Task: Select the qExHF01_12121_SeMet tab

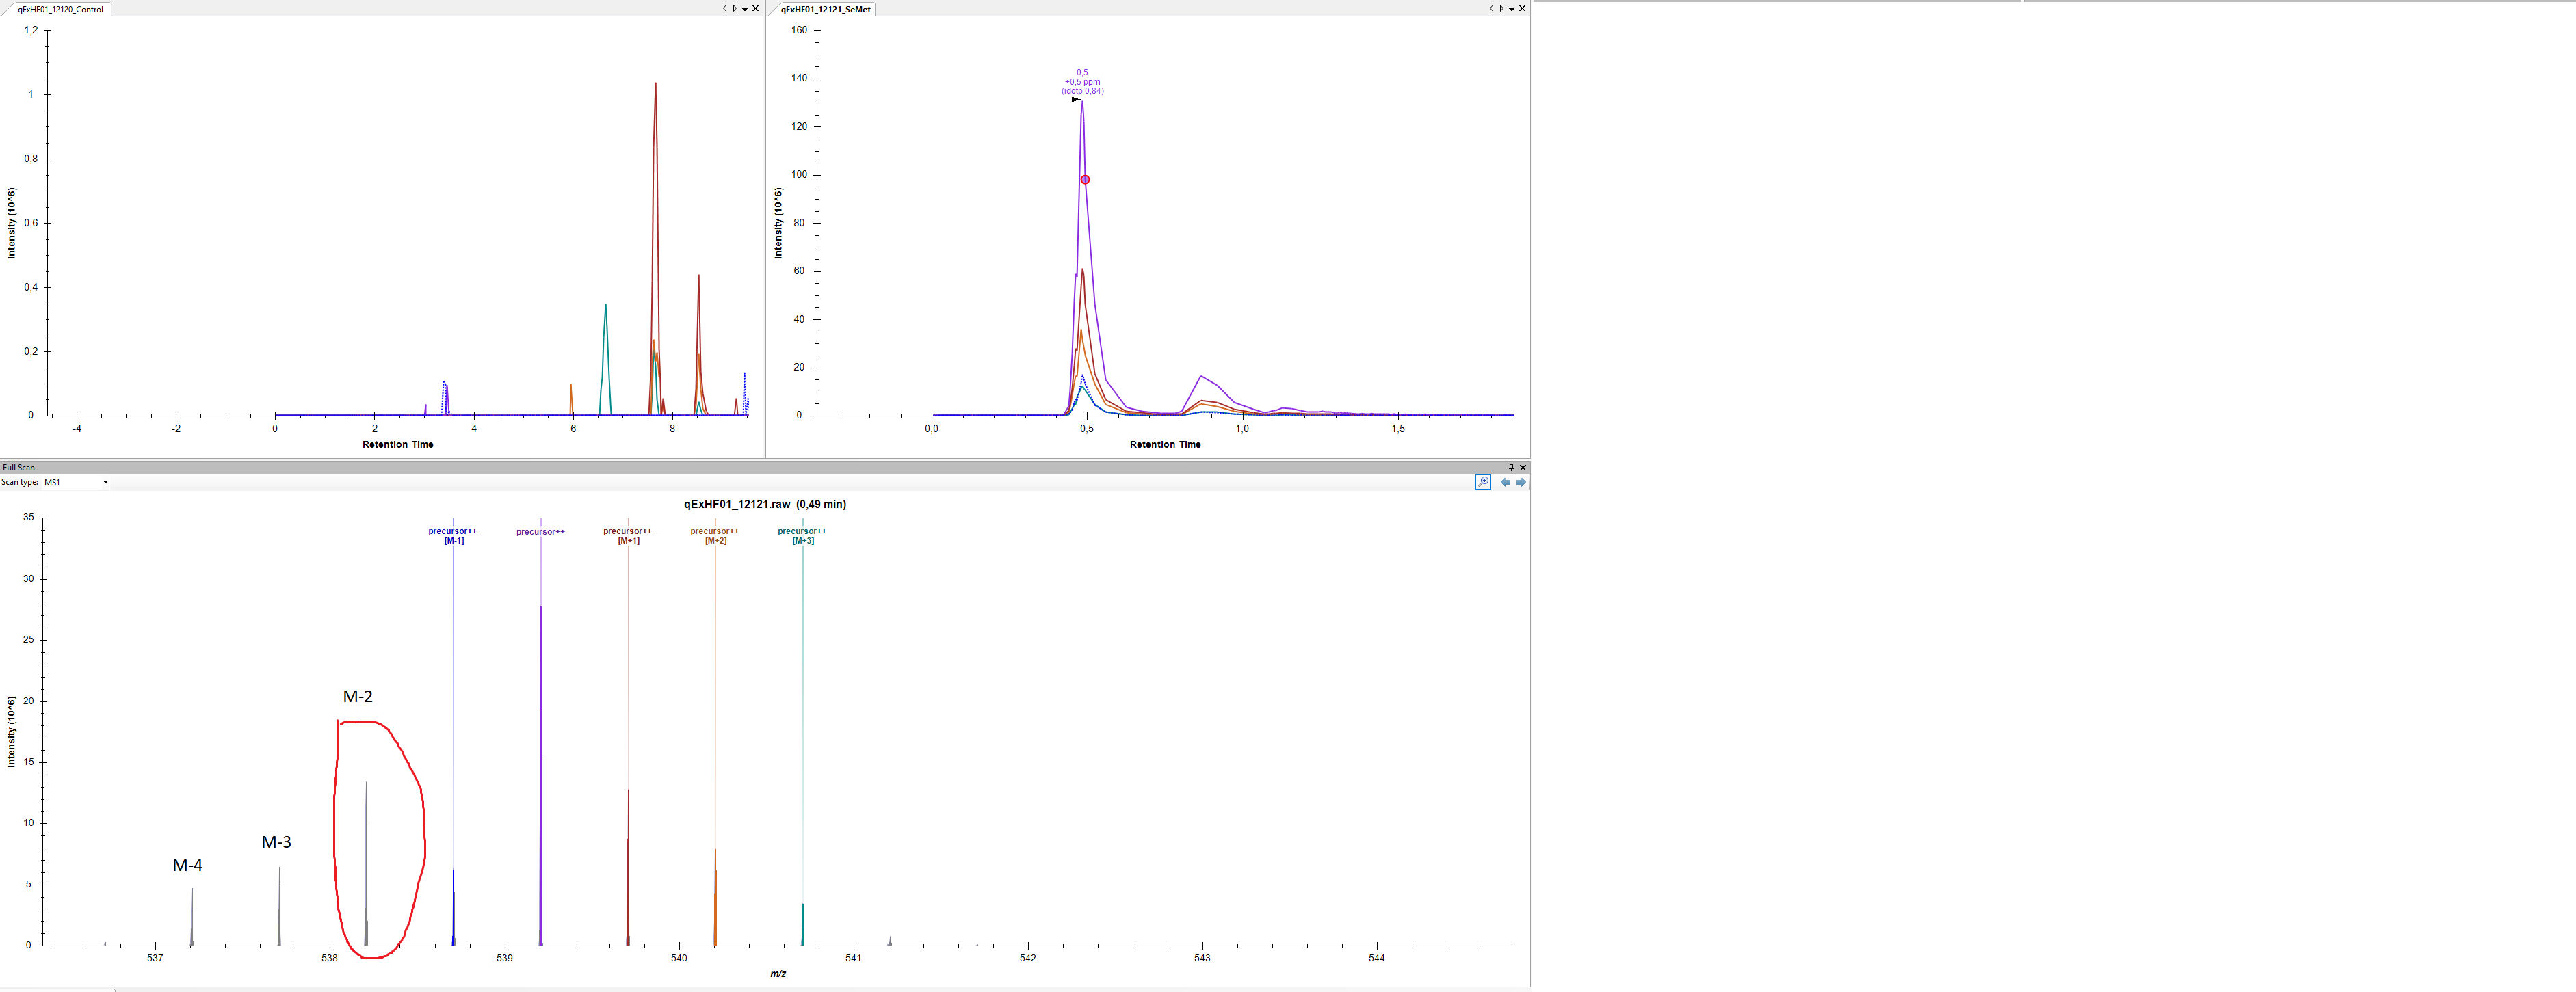Action: point(825,9)
